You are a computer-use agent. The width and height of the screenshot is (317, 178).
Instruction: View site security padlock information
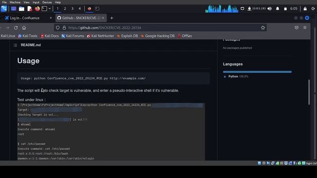(x=64, y=28)
